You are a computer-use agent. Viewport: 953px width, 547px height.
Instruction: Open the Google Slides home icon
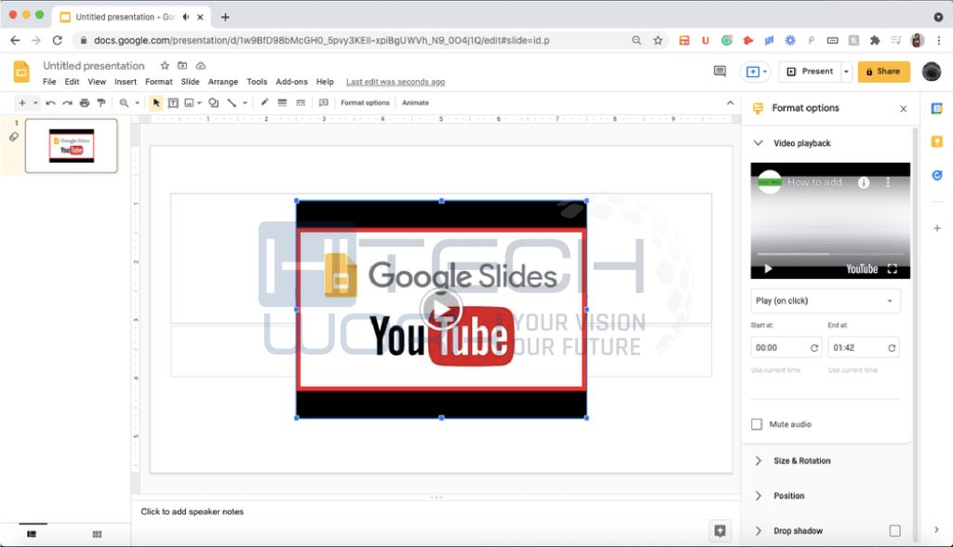(21, 72)
